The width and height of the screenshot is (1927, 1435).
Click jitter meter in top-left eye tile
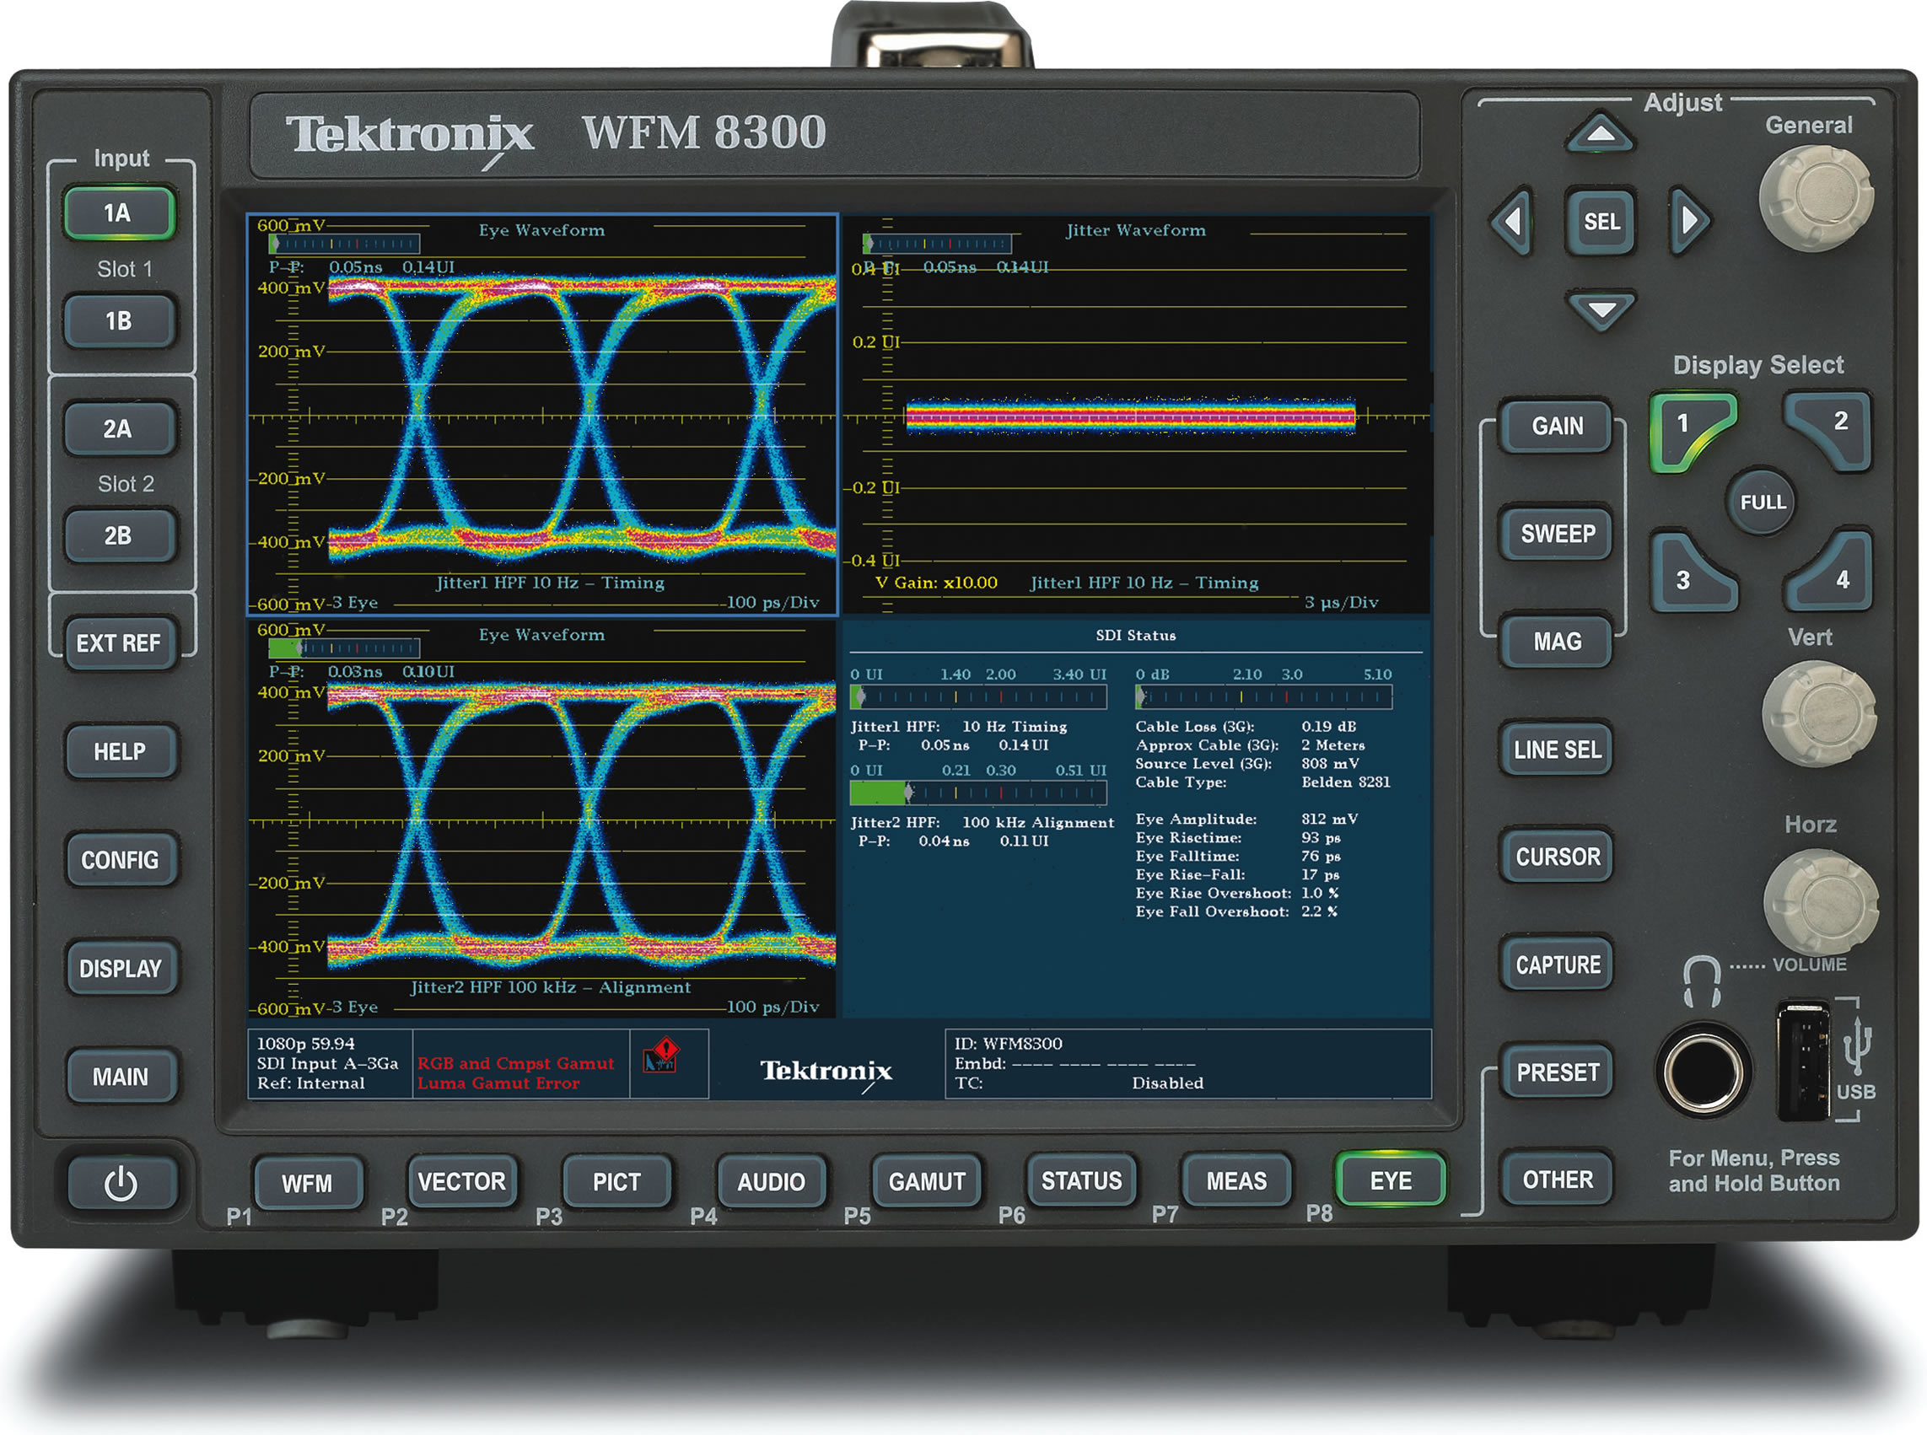coord(345,245)
